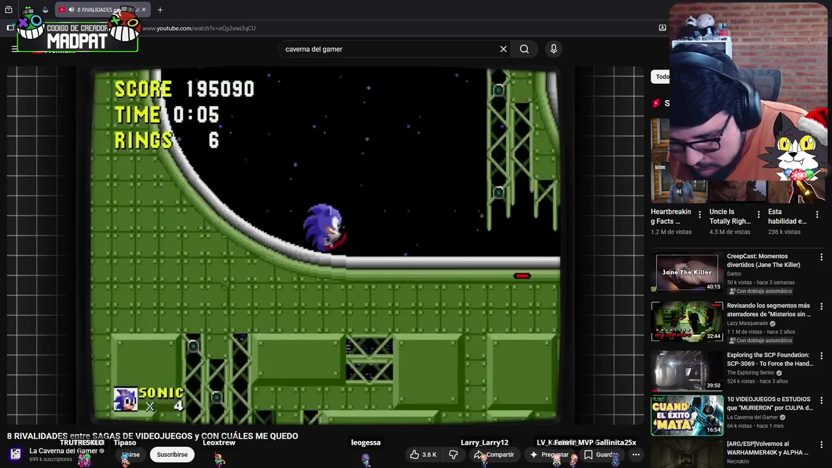This screenshot has height=468, width=832.
Task: Mute the 8 RIVALIDADES tab audio icon
Action: pyautogui.click(x=71, y=10)
